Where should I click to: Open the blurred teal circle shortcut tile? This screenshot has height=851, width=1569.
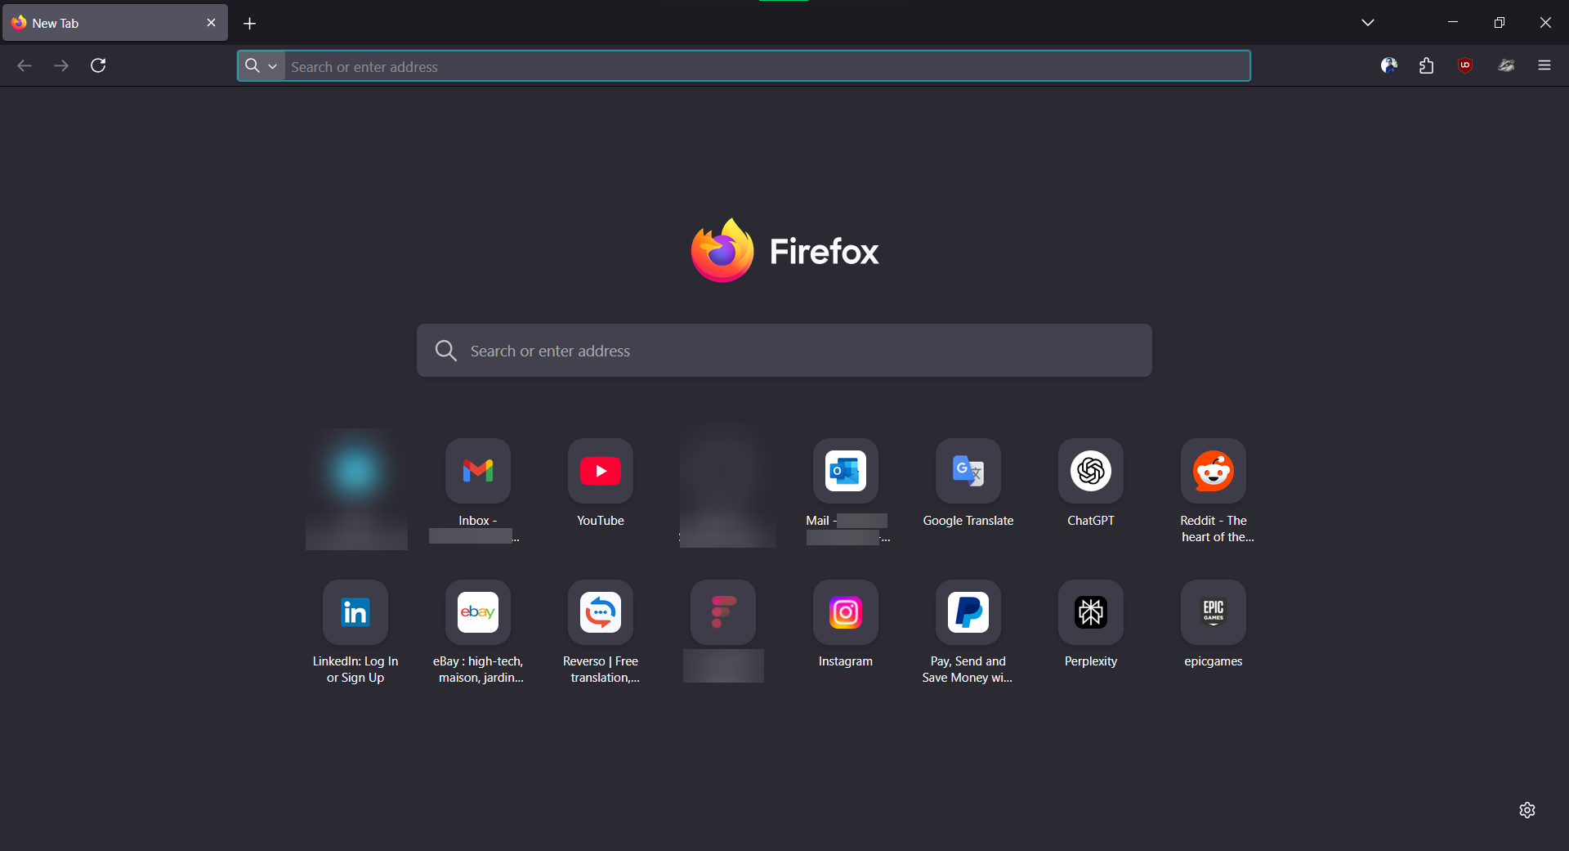click(x=355, y=471)
